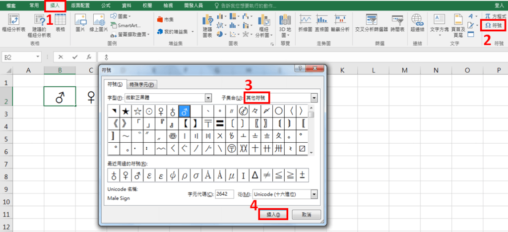Expand the subset (子集合) dropdown
Image resolution: width=508 pixels, height=232 pixels.
tap(314, 98)
